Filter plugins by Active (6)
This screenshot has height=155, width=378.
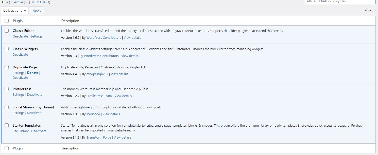pyautogui.click(x=21, y=2)
